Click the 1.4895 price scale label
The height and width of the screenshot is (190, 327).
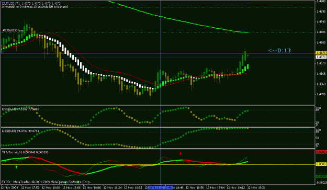point(321,12)
